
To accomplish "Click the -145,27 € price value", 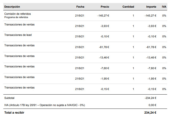I will (x=103, y=16).
